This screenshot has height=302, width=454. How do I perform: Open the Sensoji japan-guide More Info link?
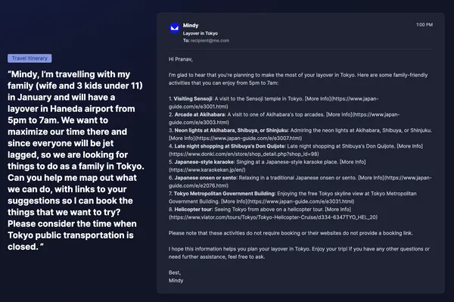pos(273,102)
